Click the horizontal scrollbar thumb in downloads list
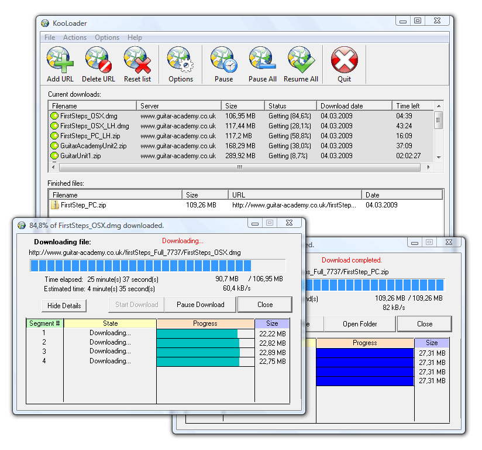The height and width of the screenshot is (450, 482). (x=240, y=167)
